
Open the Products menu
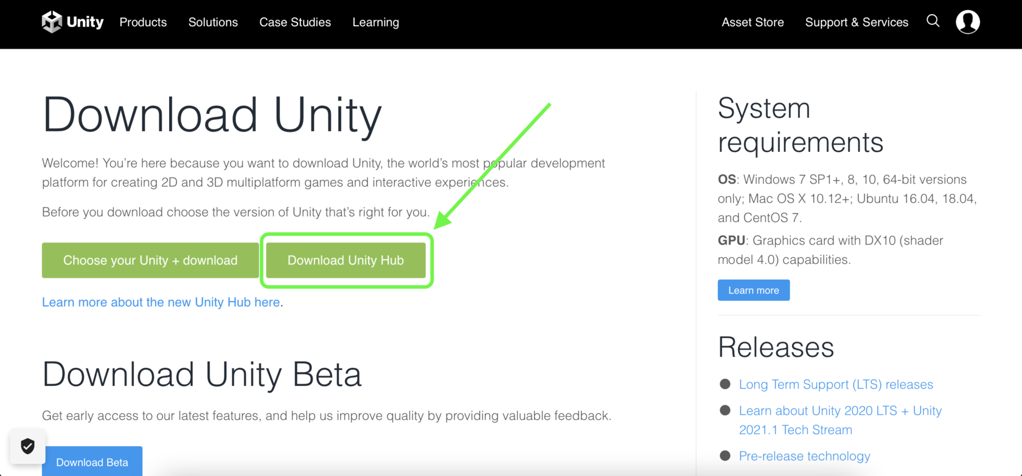coord(143,22)
